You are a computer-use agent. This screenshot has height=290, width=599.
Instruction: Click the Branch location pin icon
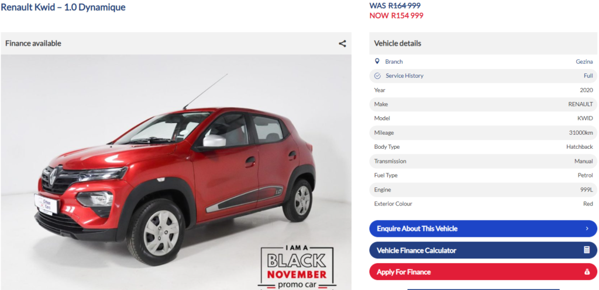click(x=377, y=61)
